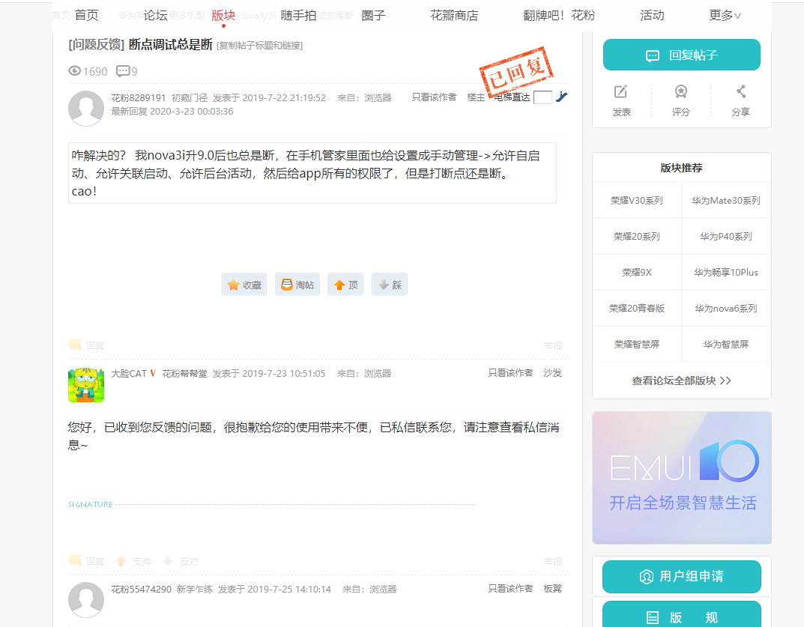
Task: Open the 随手拍 nav tab
Action: pos(298,16)
